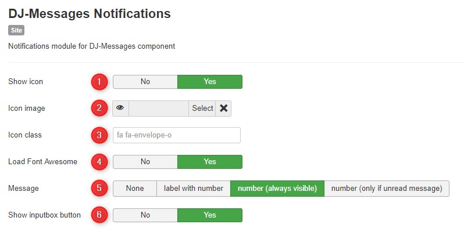
Task: Click the eye preview icon for Icon image
Action: click(120, 108)
